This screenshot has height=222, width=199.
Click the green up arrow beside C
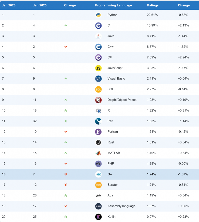tap(66, 26)
